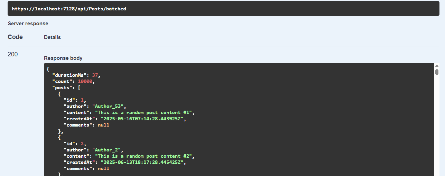Click the "posts" array key
The height and width of the screenshot is (176, 445).
pos(61,87)
